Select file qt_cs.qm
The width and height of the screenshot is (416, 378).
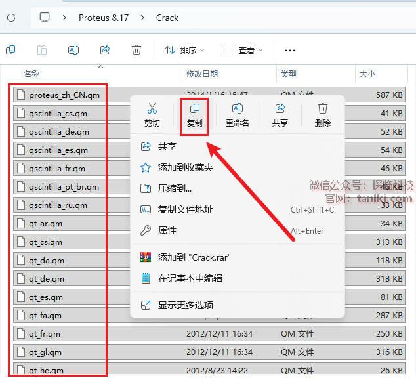(x=46, y=242)
